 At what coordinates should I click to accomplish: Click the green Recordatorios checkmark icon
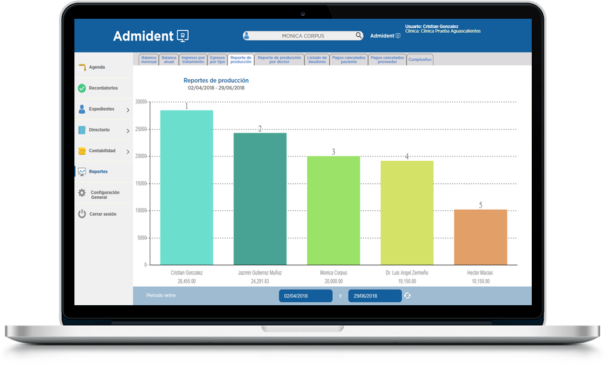coord(82,88)
